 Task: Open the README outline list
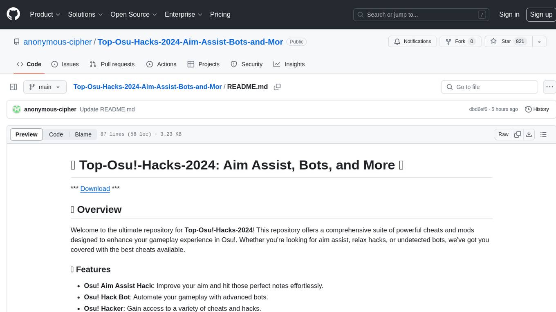pos(543,134)
